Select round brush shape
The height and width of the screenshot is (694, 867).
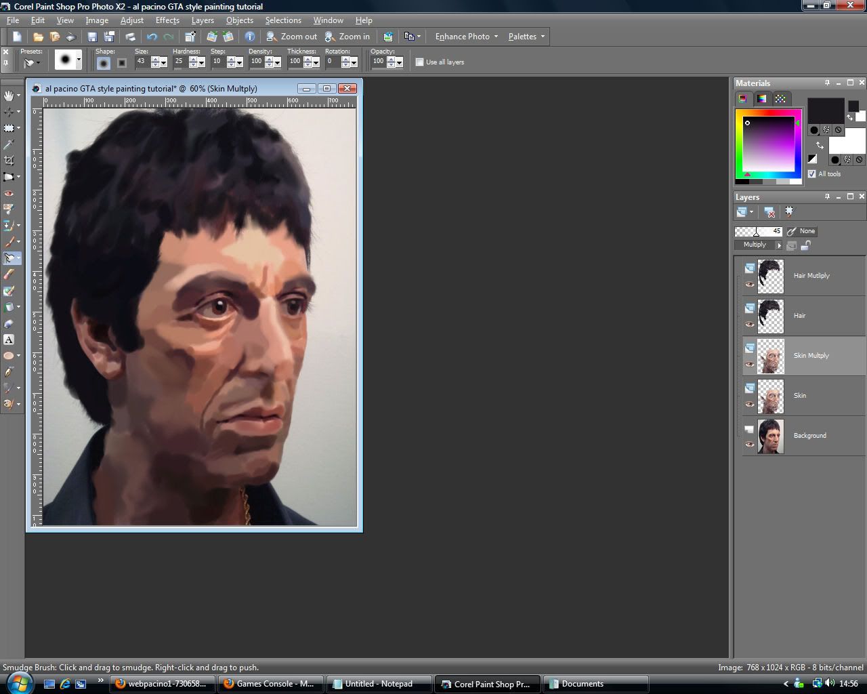(x=103, y=63)
